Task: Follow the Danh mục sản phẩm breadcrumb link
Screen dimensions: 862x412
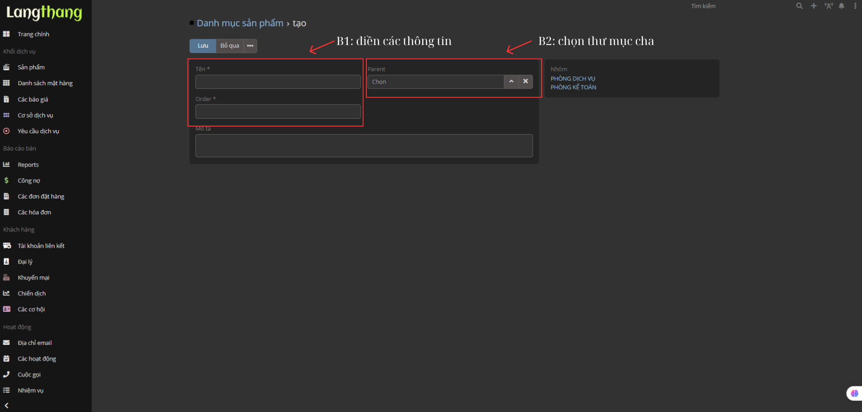Action: pyautogui.click(x=240, y=23)
